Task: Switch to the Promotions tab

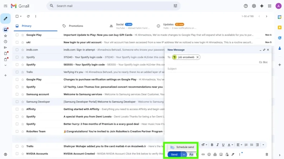Action: click(x=76, y=26)
